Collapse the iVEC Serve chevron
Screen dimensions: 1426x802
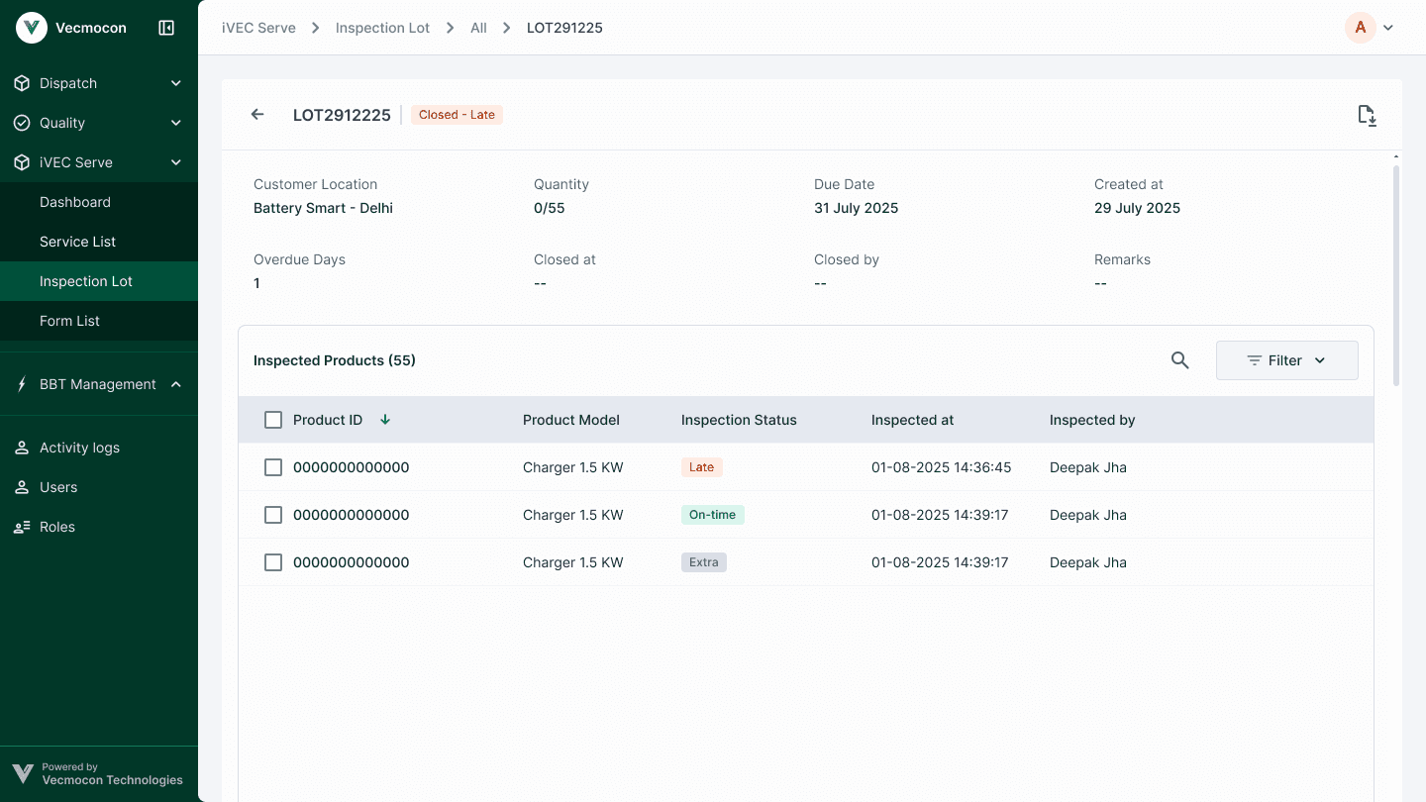coord(176,162)
